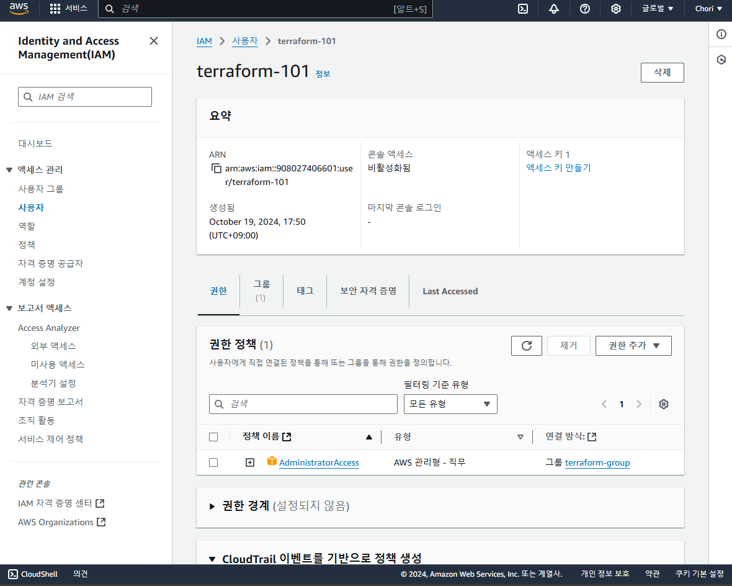
Task: Open the 모든 유형 filter dropdown
Action: tap(450, 404)
